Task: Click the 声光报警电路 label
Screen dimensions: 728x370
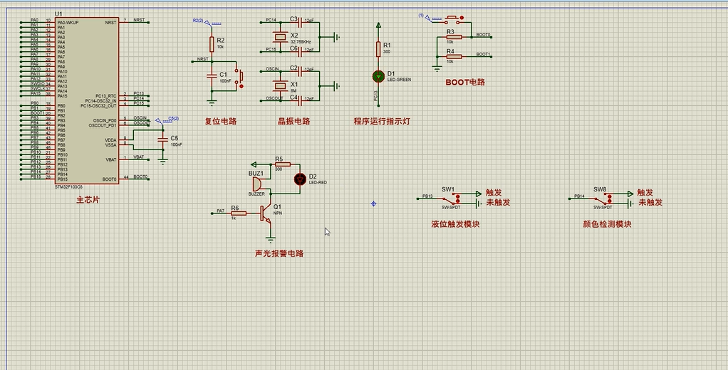Action: click(279, 253)
